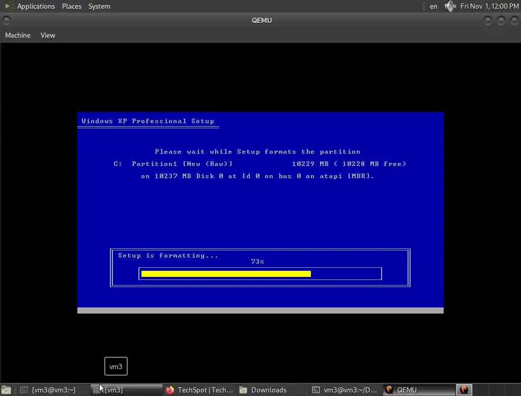This screenshot has height=396, width=521.
Task: Open the Places menu
Action: [71, 6]
